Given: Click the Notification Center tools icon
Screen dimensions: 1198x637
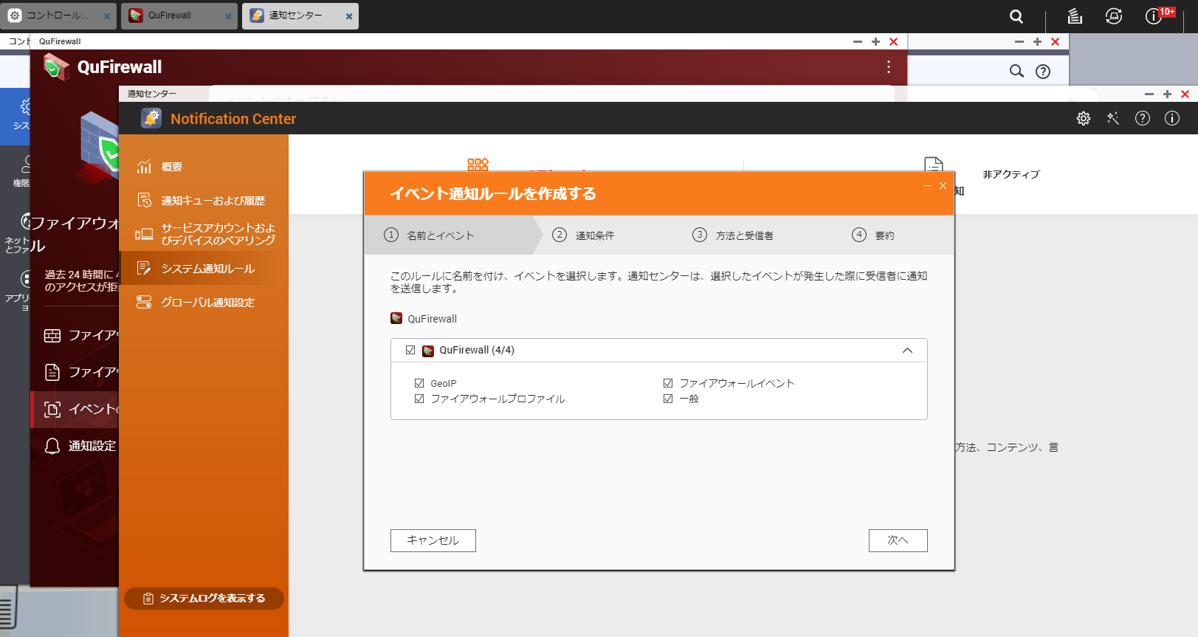Looking at the screenshot, I should point(1113,118).
